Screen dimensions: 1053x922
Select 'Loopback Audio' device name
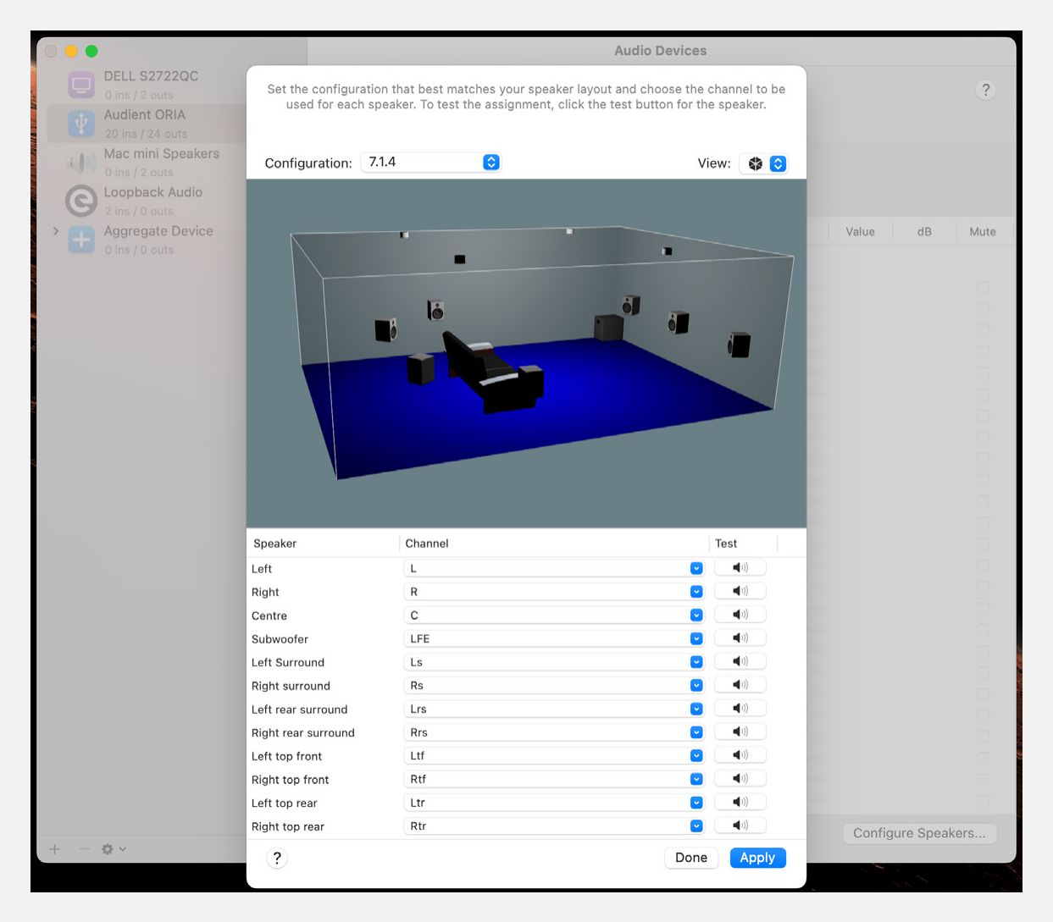click(x=153, y=192)
